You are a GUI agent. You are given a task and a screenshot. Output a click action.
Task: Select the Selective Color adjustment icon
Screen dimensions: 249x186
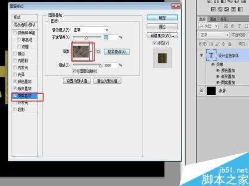[x=234, y=9]
